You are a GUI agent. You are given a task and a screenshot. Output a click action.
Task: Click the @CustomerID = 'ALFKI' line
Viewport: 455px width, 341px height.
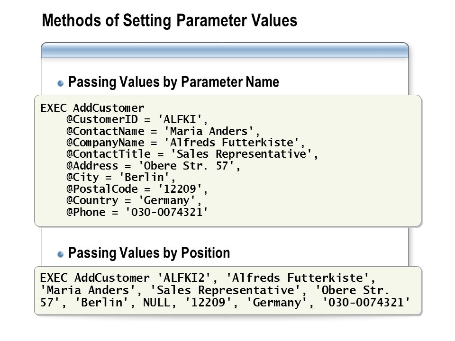click(x=137, y=119)
